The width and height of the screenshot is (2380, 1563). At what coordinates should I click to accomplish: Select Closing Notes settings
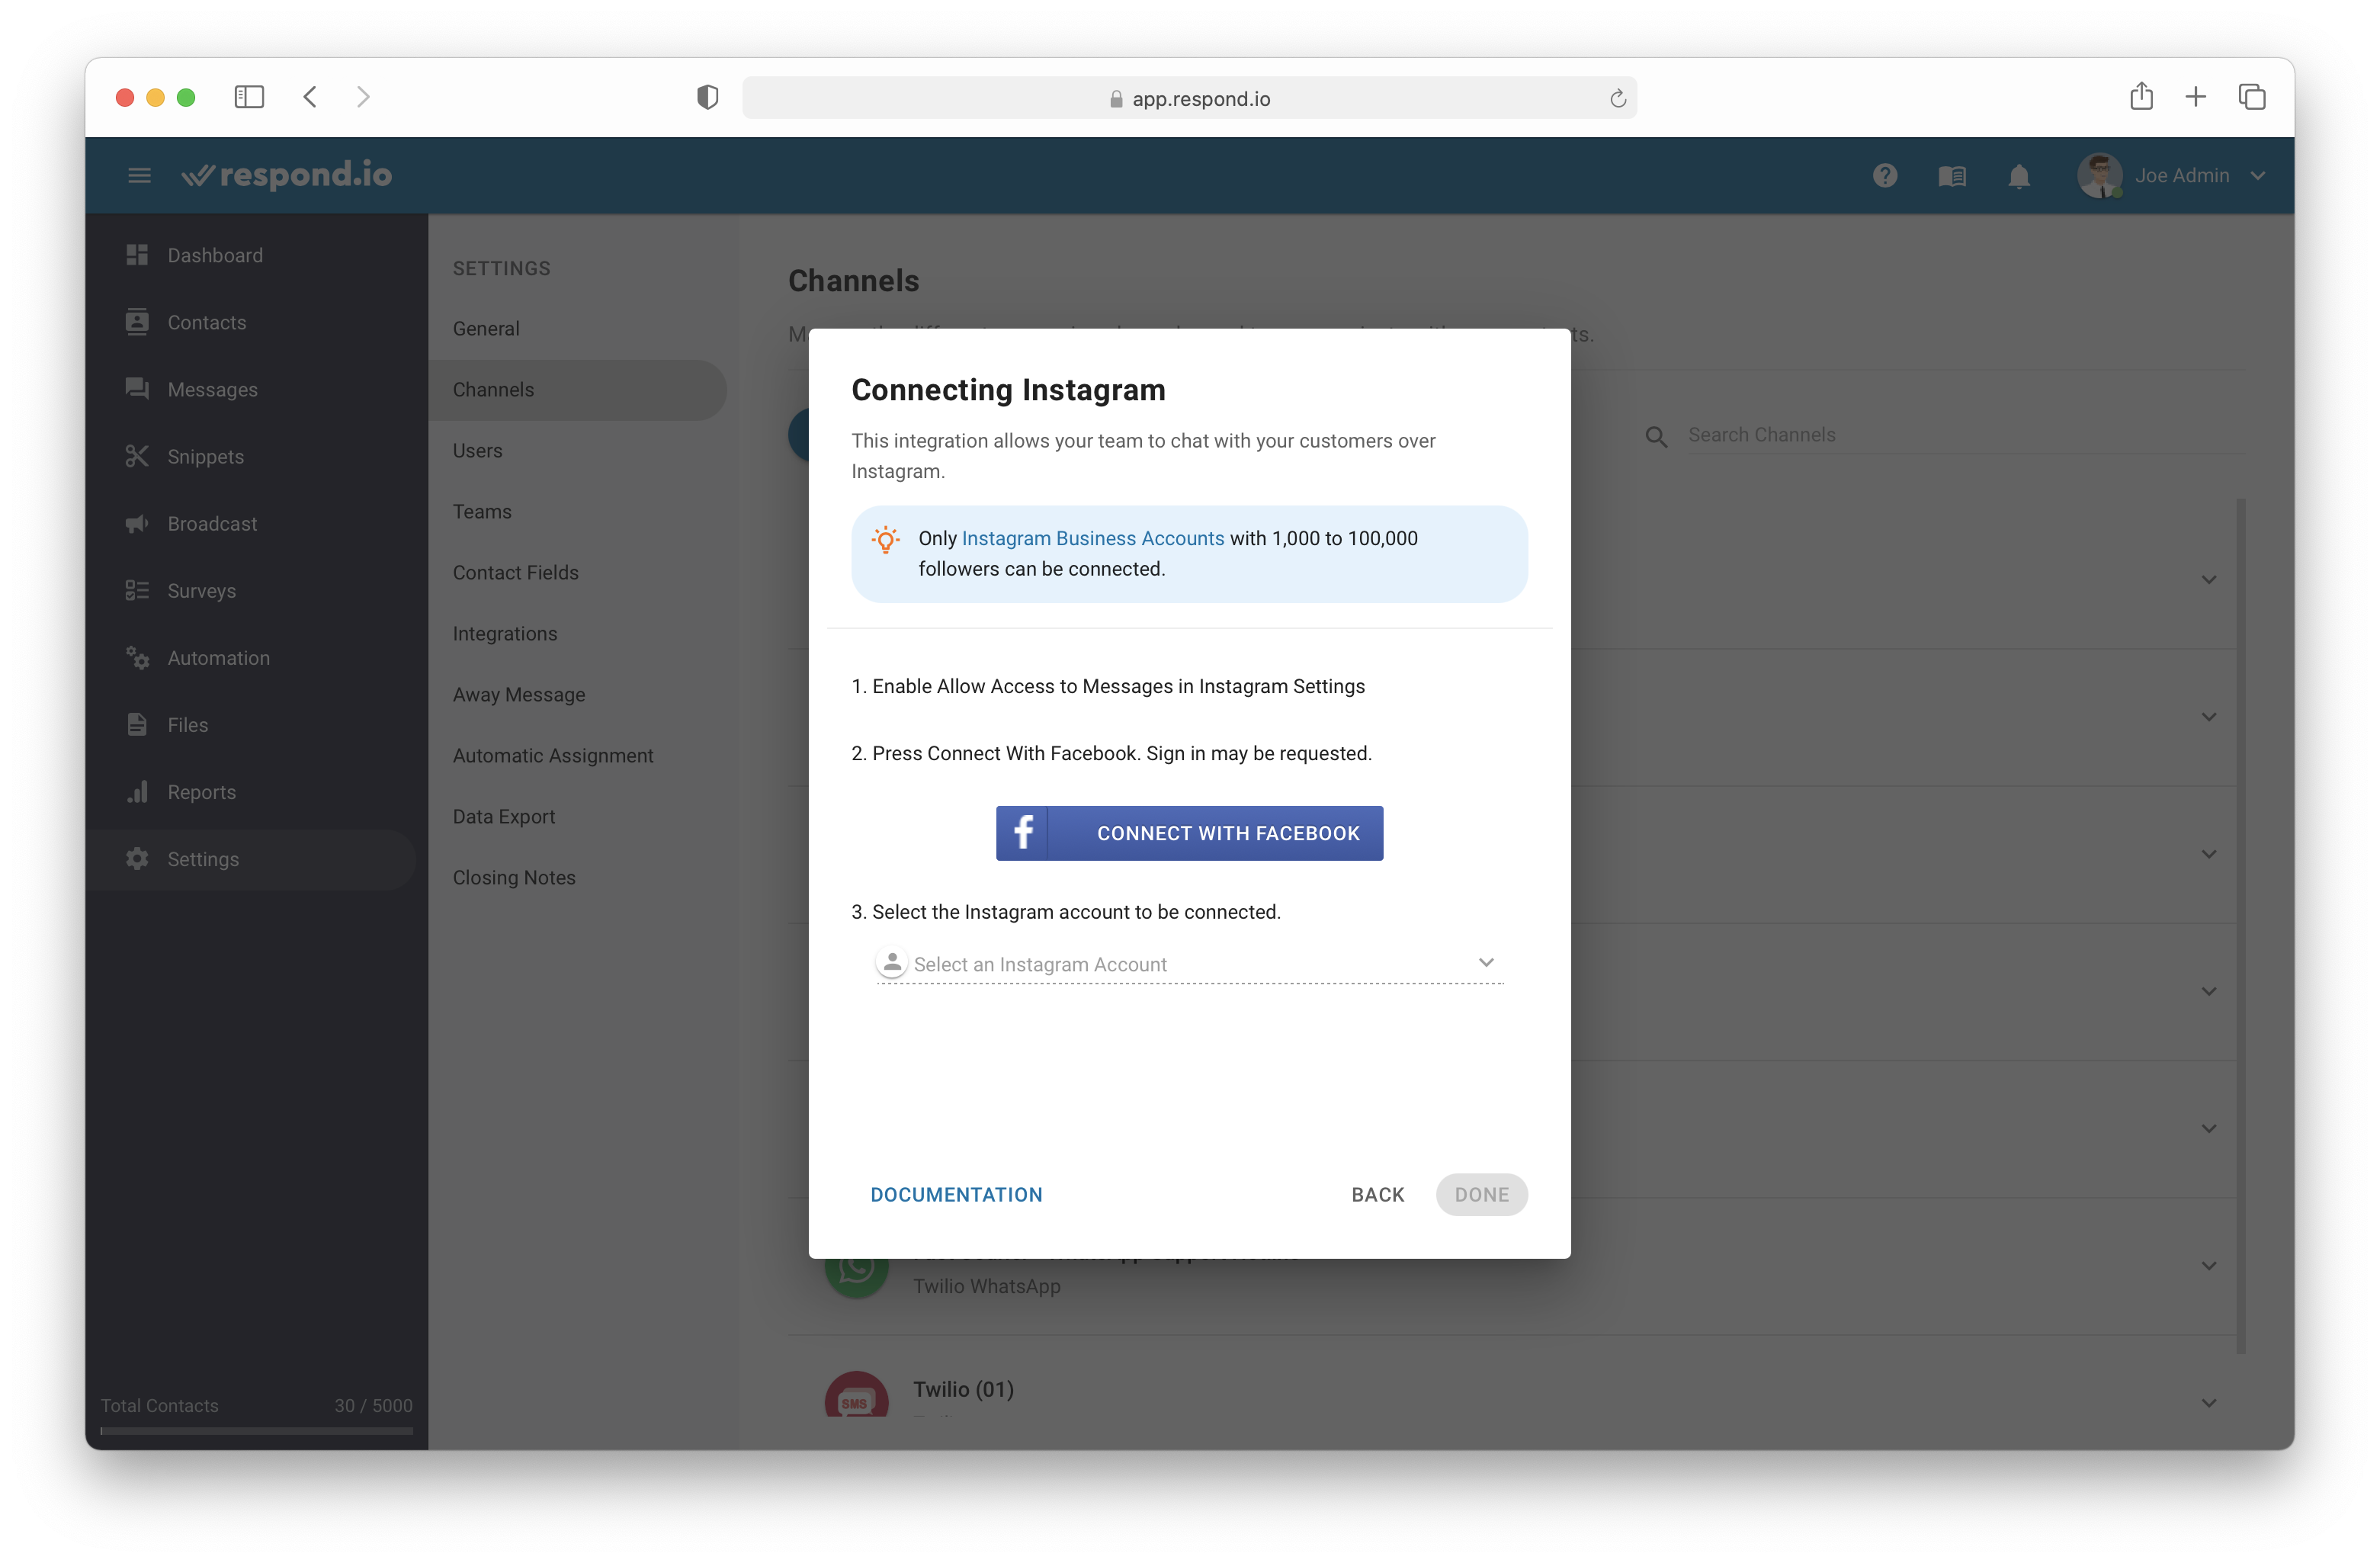[578, 877]
